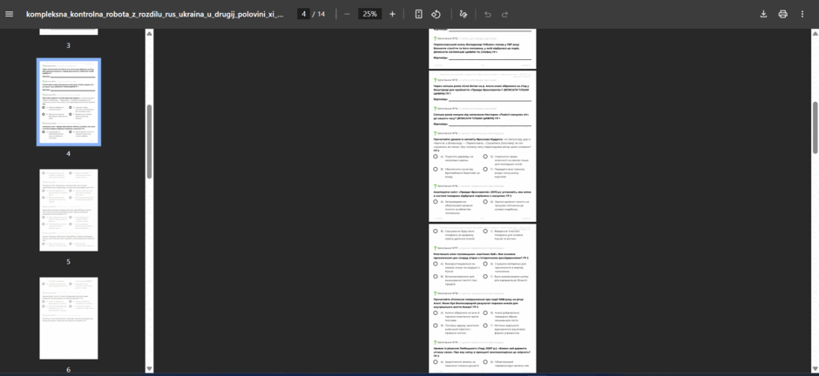Rotate the document with the rotate icon
The width and height of the screenshot is (819, 376).
[436, 14]
